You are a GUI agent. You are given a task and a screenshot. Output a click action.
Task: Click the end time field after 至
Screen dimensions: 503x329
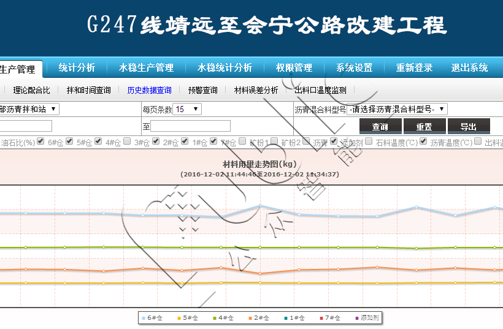(x=190, y=126)
